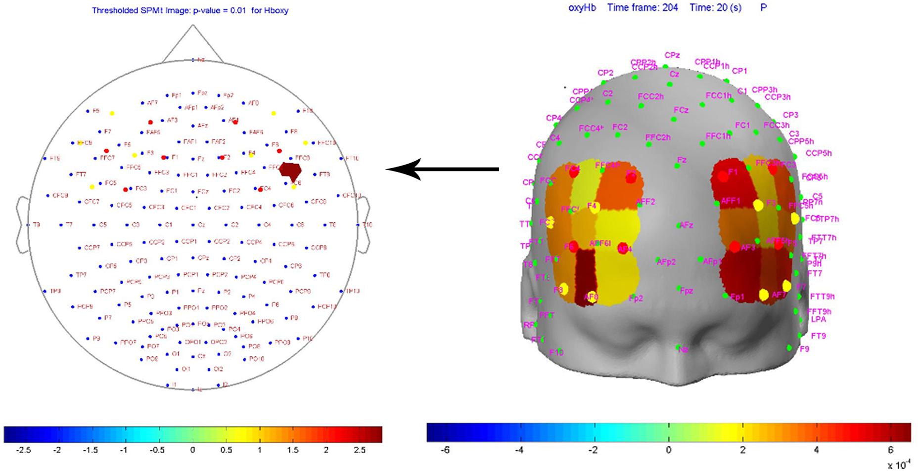Viewport: 919px width, 473px height.
Task: Click the -2.5 tick on the scalp map colorbar
Action: point(24,450)
